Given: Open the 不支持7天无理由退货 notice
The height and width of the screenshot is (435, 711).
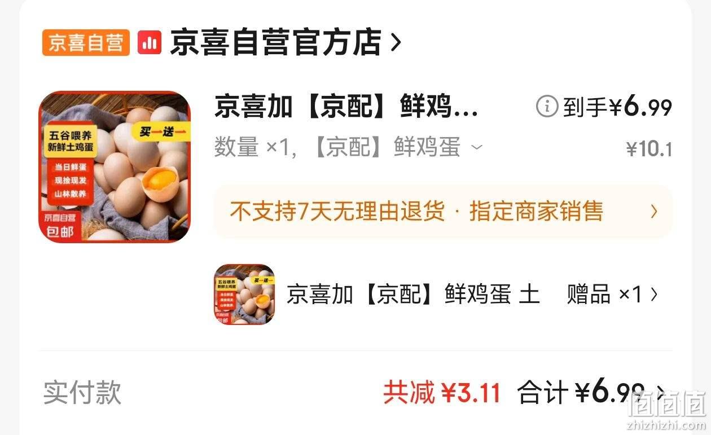Looking at the screenshot, I should point(336,212).
